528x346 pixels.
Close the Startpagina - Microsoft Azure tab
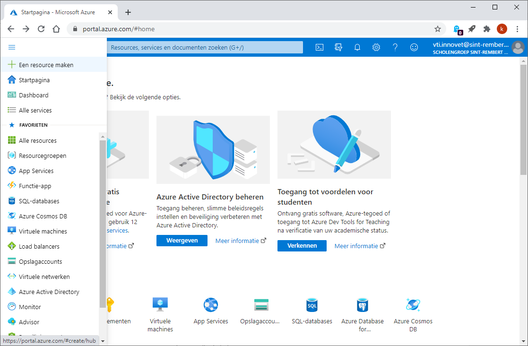tap(110, 12)
